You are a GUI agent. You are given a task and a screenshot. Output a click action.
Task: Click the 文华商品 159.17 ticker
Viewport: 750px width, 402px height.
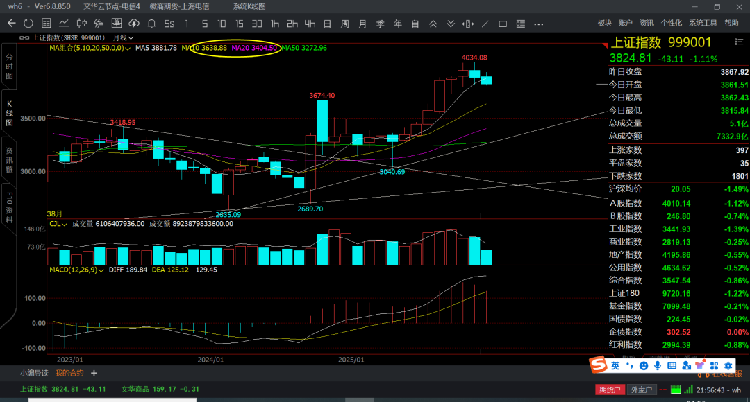tap(160, 389)
